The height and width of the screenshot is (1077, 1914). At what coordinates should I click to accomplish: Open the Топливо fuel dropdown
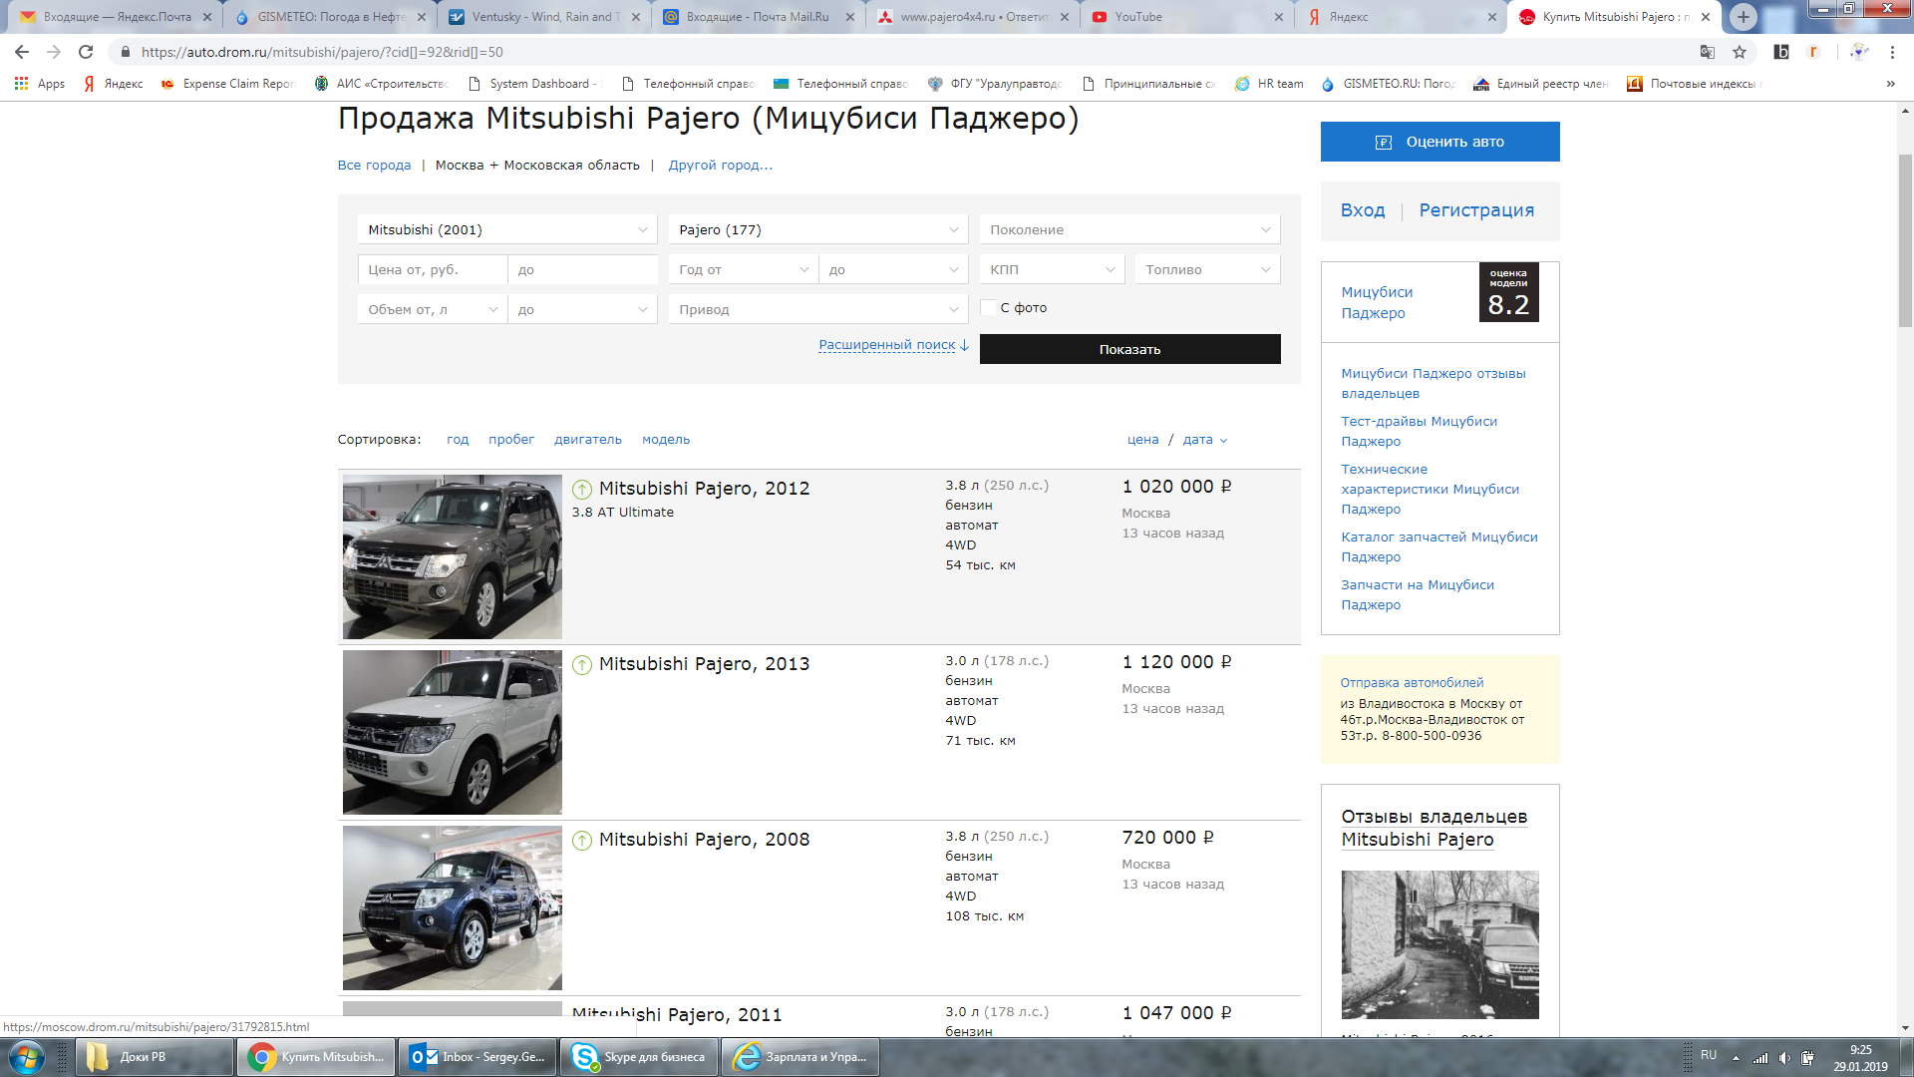[x=1206, y=270]
